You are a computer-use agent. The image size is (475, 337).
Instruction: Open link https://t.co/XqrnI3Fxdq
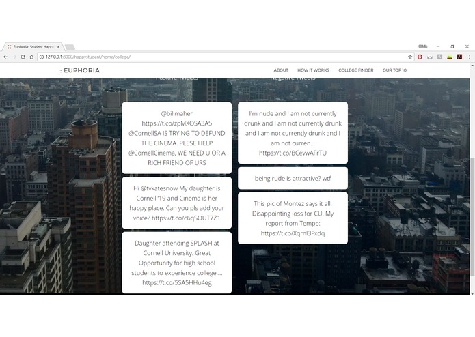[x=293, y=233]
